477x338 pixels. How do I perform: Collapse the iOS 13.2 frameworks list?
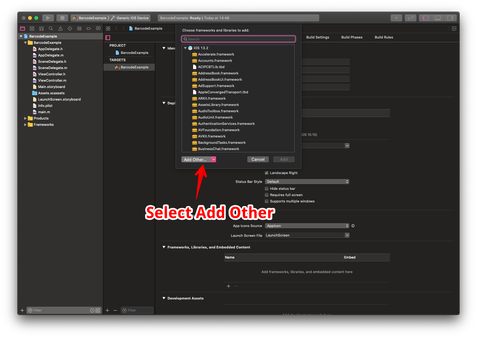(185, 48)
